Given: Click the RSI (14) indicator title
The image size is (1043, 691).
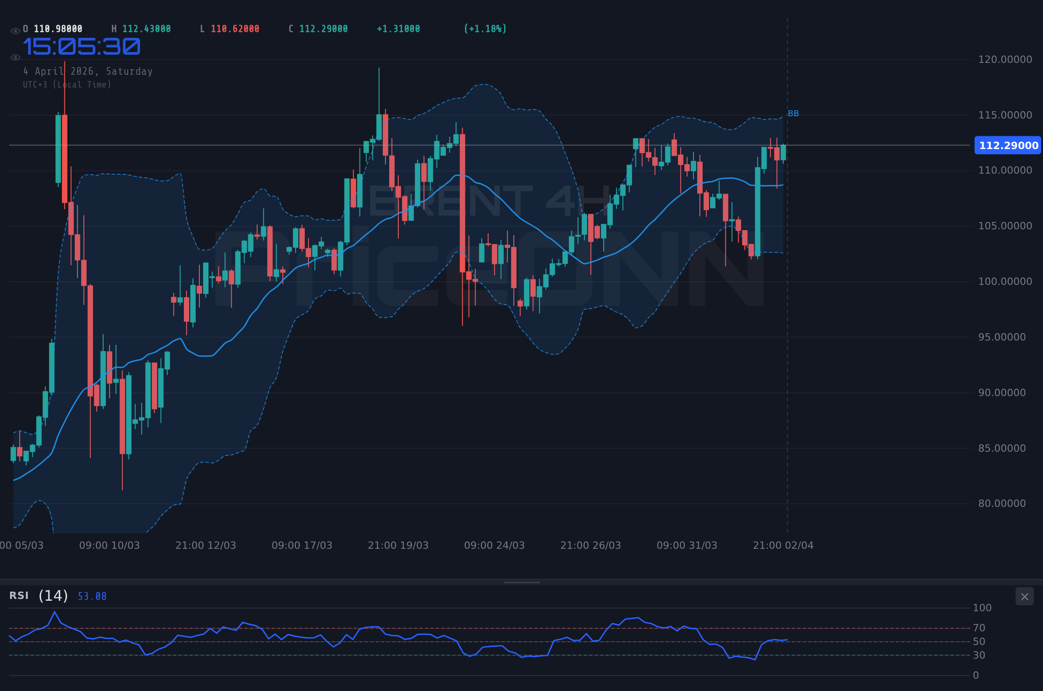Looking at the screenshot, I should [x=39, y=596].
